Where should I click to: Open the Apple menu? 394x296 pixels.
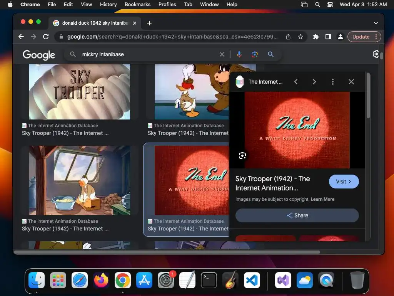tap(10, 5)
